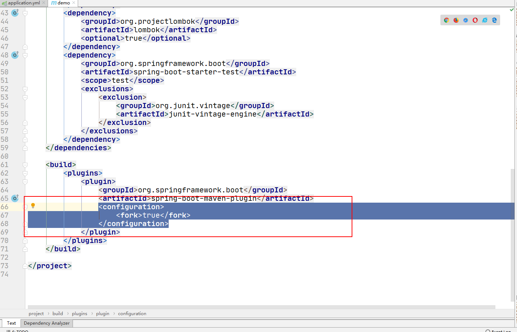
Task: Open page preview in Chrome
Action: click(446, 20)
